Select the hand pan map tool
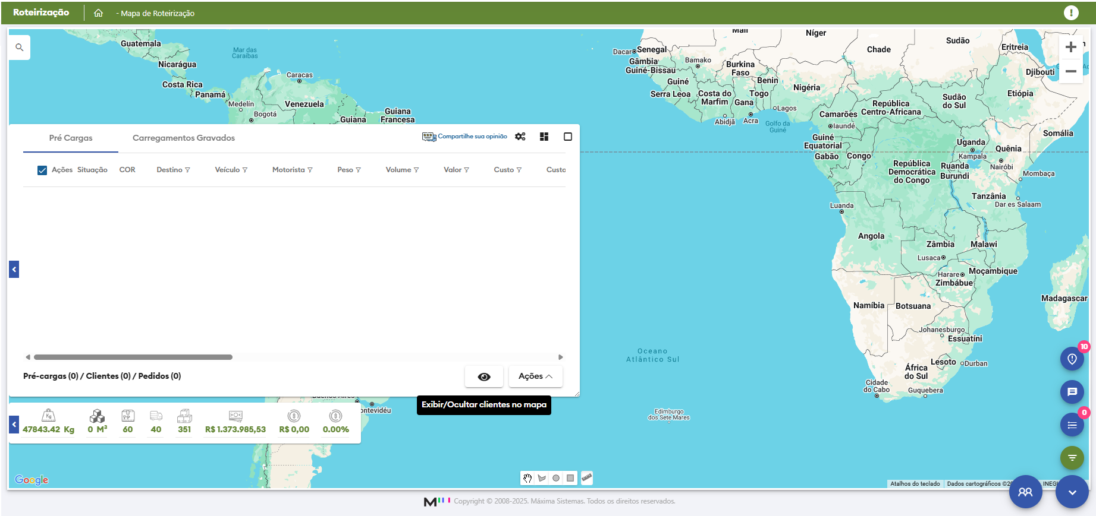 pyautogui.click(x=527, y=478)
